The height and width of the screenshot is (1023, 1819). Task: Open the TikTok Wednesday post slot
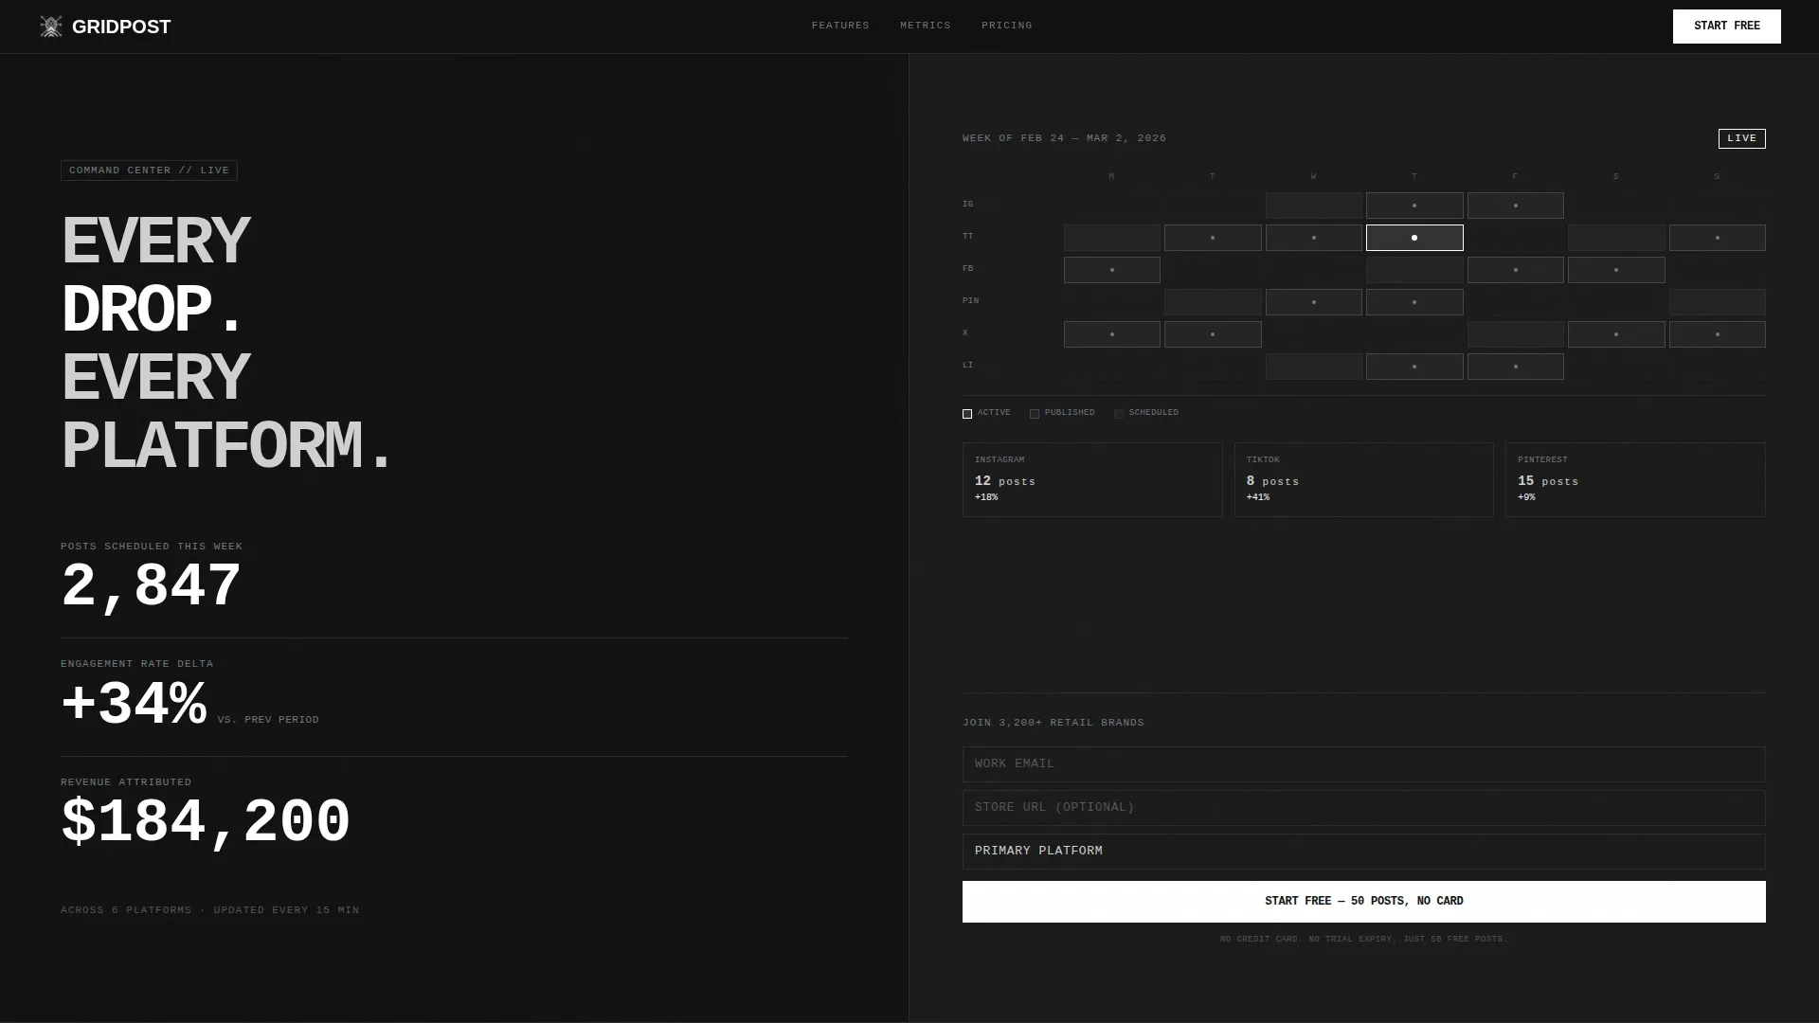click(1313, 238)
